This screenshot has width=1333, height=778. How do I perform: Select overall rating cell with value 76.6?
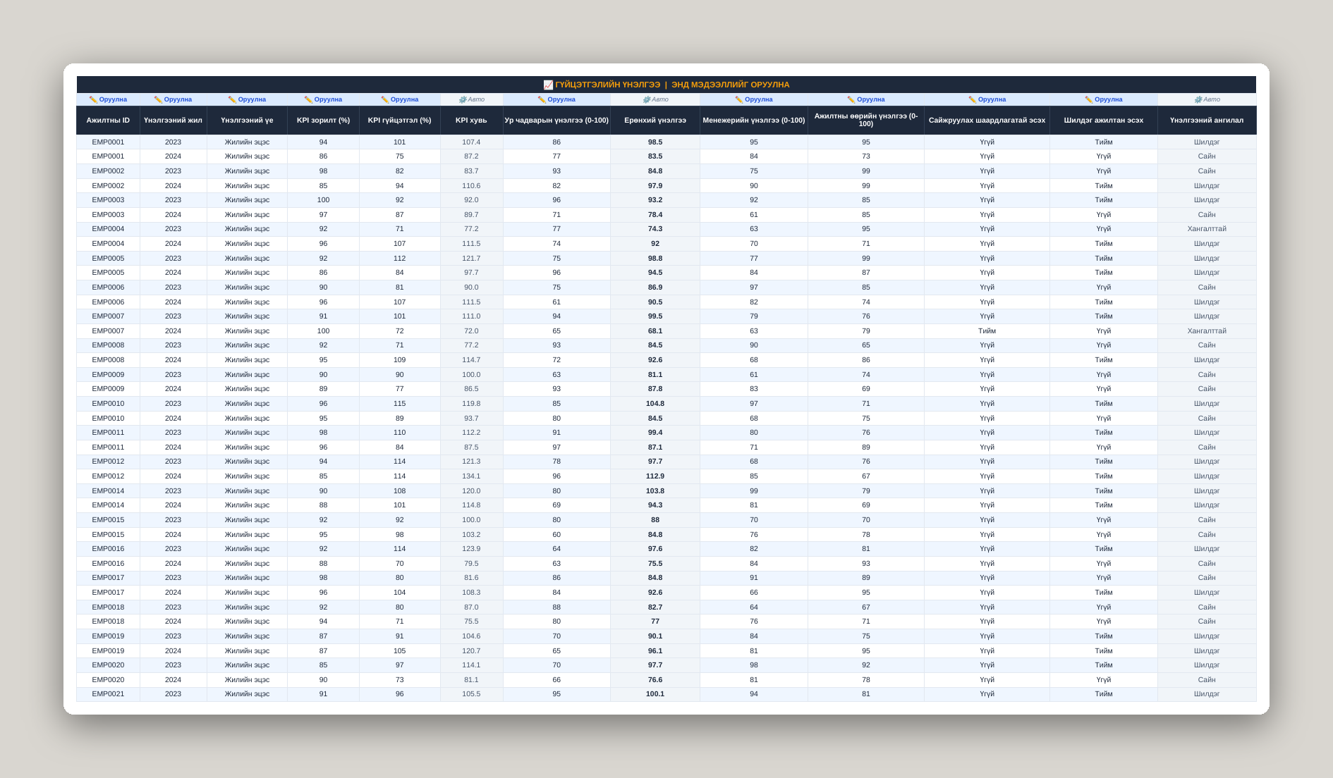coord(655,680)
